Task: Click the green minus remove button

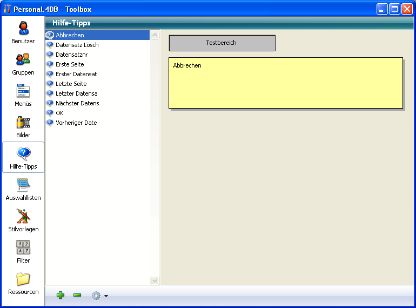Action: (x=77, y=296)
